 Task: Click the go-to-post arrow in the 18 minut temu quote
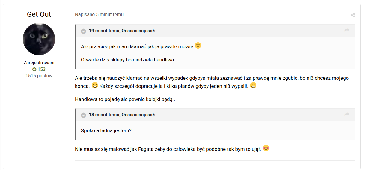pos(347,115)
